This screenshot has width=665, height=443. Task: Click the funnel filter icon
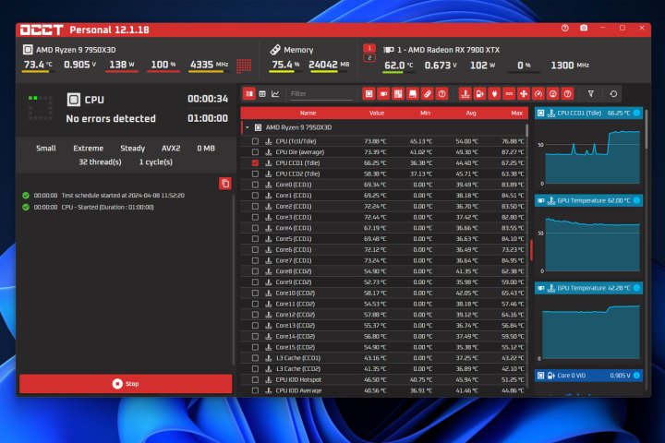591,94
